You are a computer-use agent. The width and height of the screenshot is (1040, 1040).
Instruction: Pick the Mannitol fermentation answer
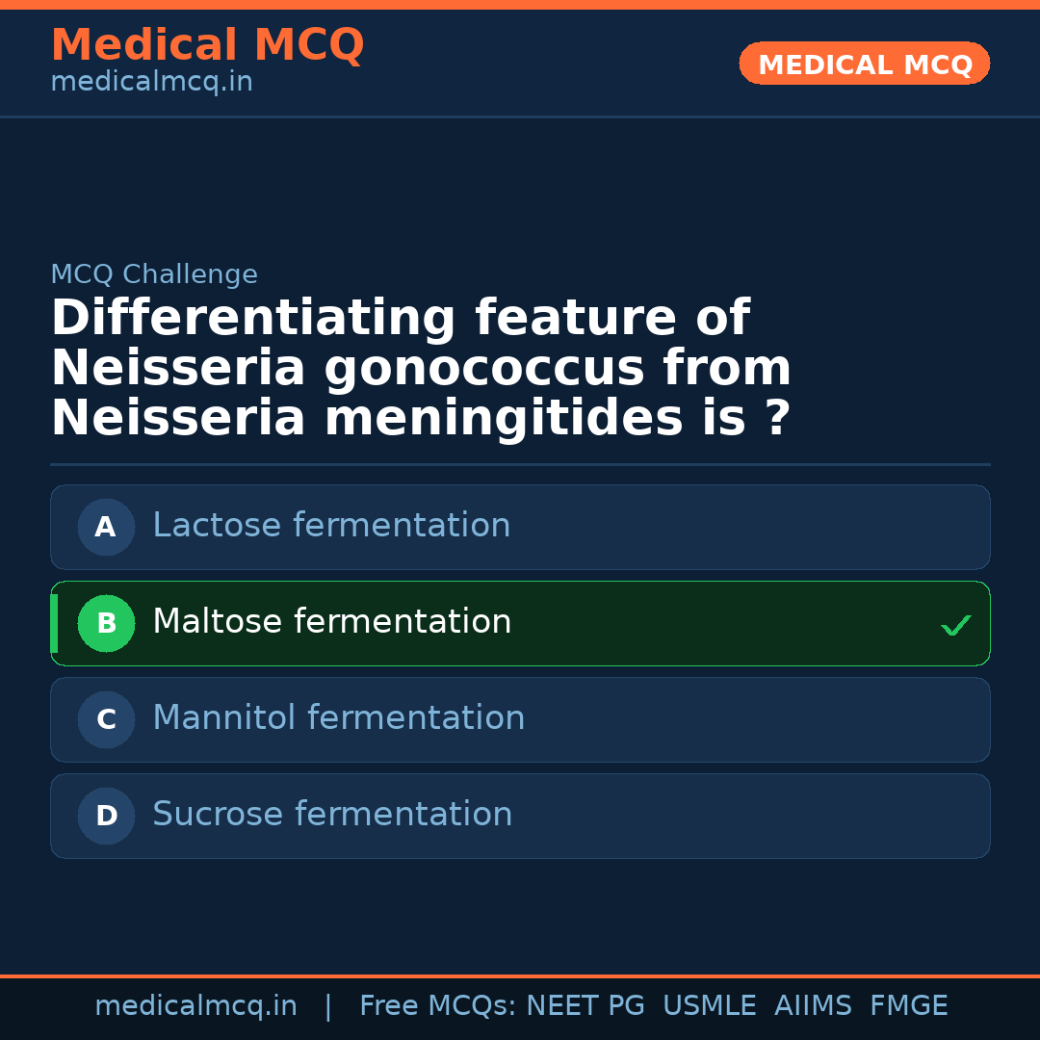338,718
